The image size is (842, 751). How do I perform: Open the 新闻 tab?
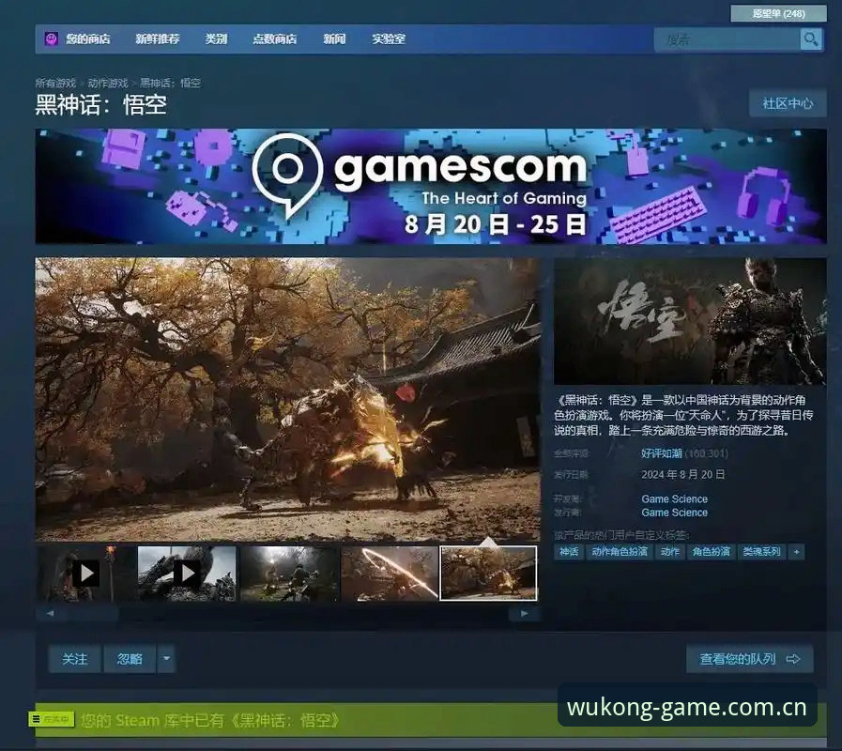point(334,38)
